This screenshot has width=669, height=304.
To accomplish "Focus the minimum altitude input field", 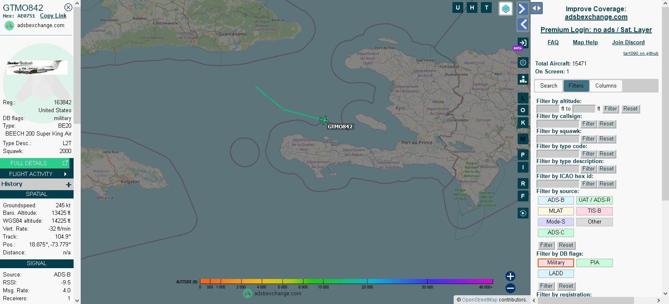I will coord(548,109).
